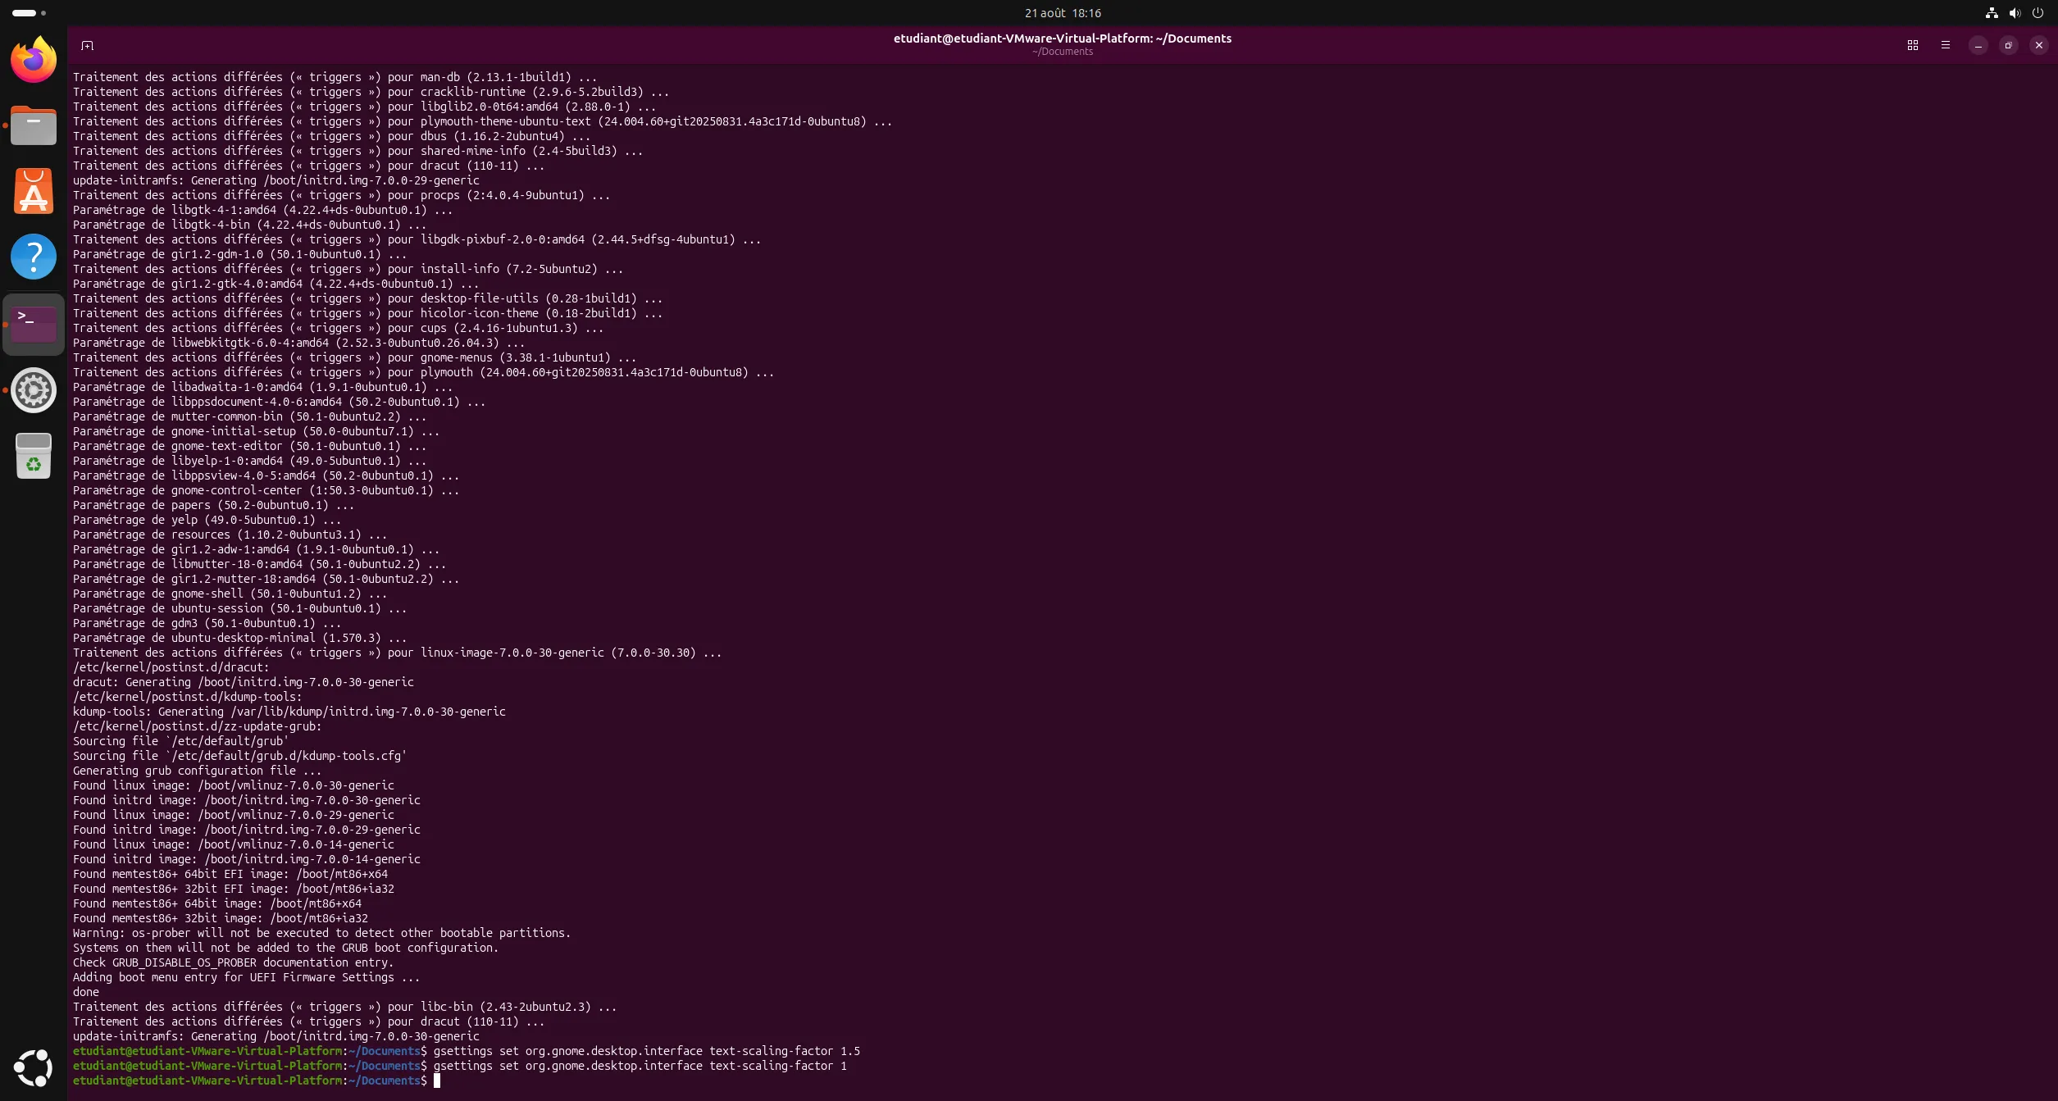The image size is (2058, 1101).
Task: Click the 'pour dbus (1.16.2-2ubuntu4)' line
Action: tap(331, 136)
